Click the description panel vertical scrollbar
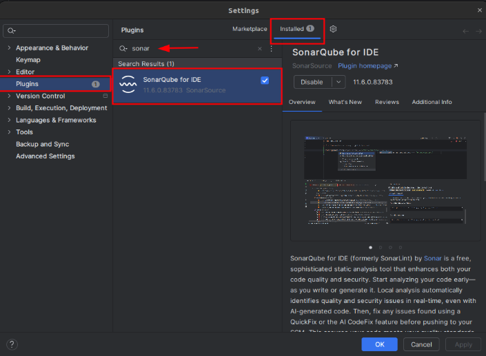The width and height of the screenshot is (486, 356). pos(485,147)
